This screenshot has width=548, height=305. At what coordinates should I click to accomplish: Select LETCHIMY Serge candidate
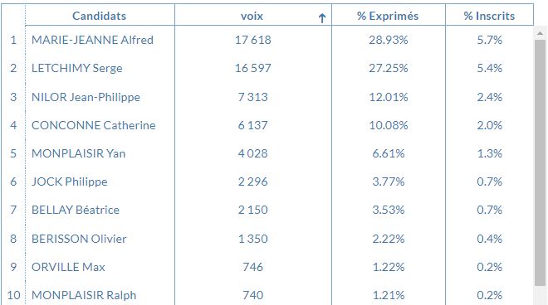77,68
